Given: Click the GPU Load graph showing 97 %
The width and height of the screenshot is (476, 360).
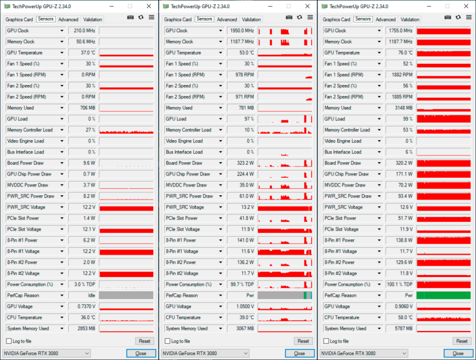Looking at the screenshot, I should click(285, 119).
